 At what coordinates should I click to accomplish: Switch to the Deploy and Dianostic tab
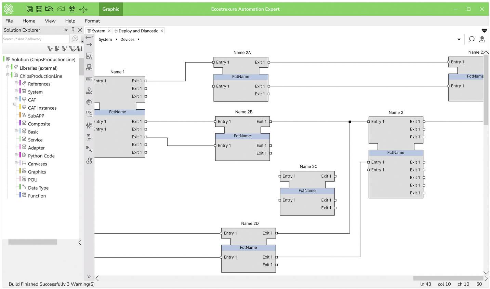[x=138, y=31]
